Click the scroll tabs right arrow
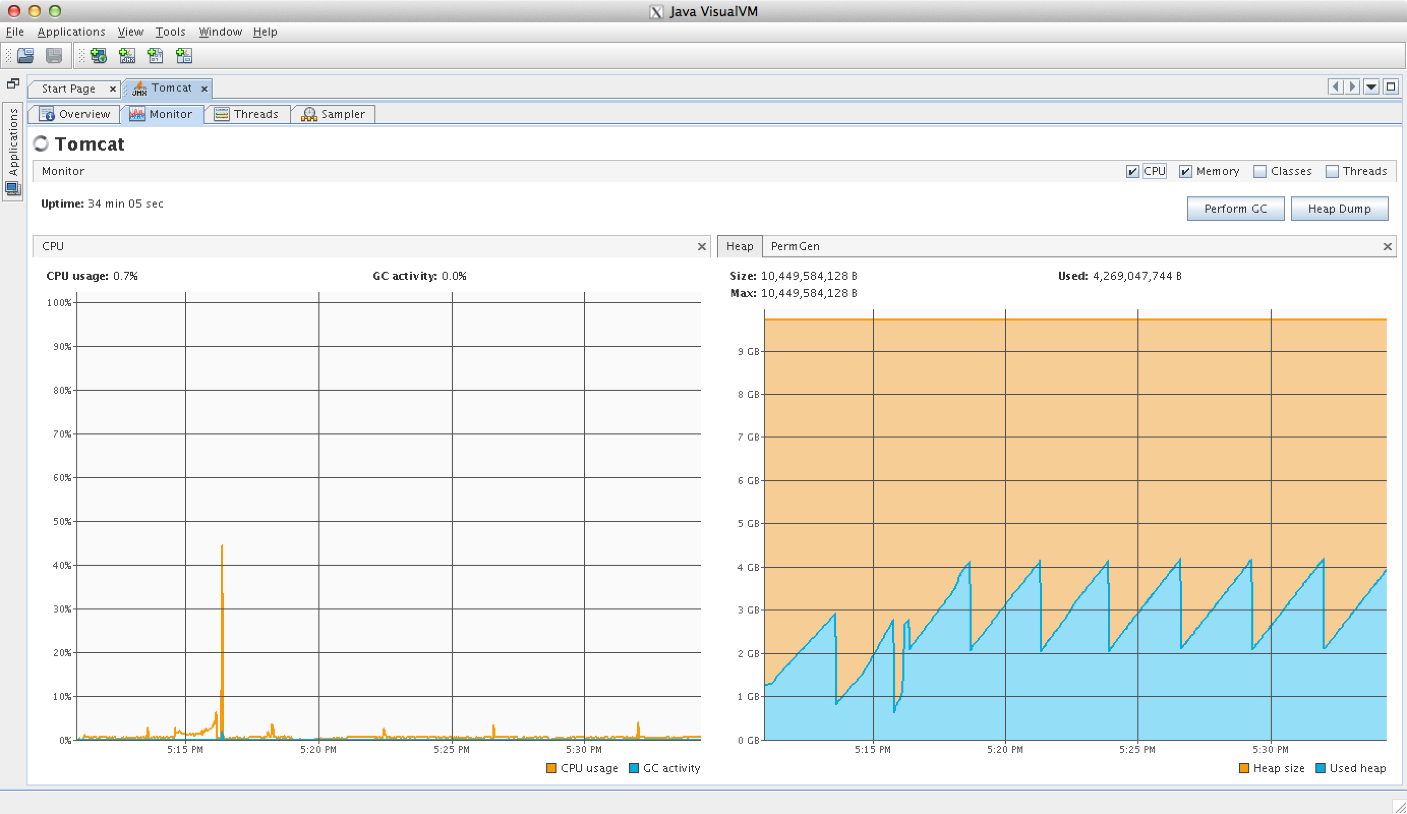 click(x=1352, y=86)
